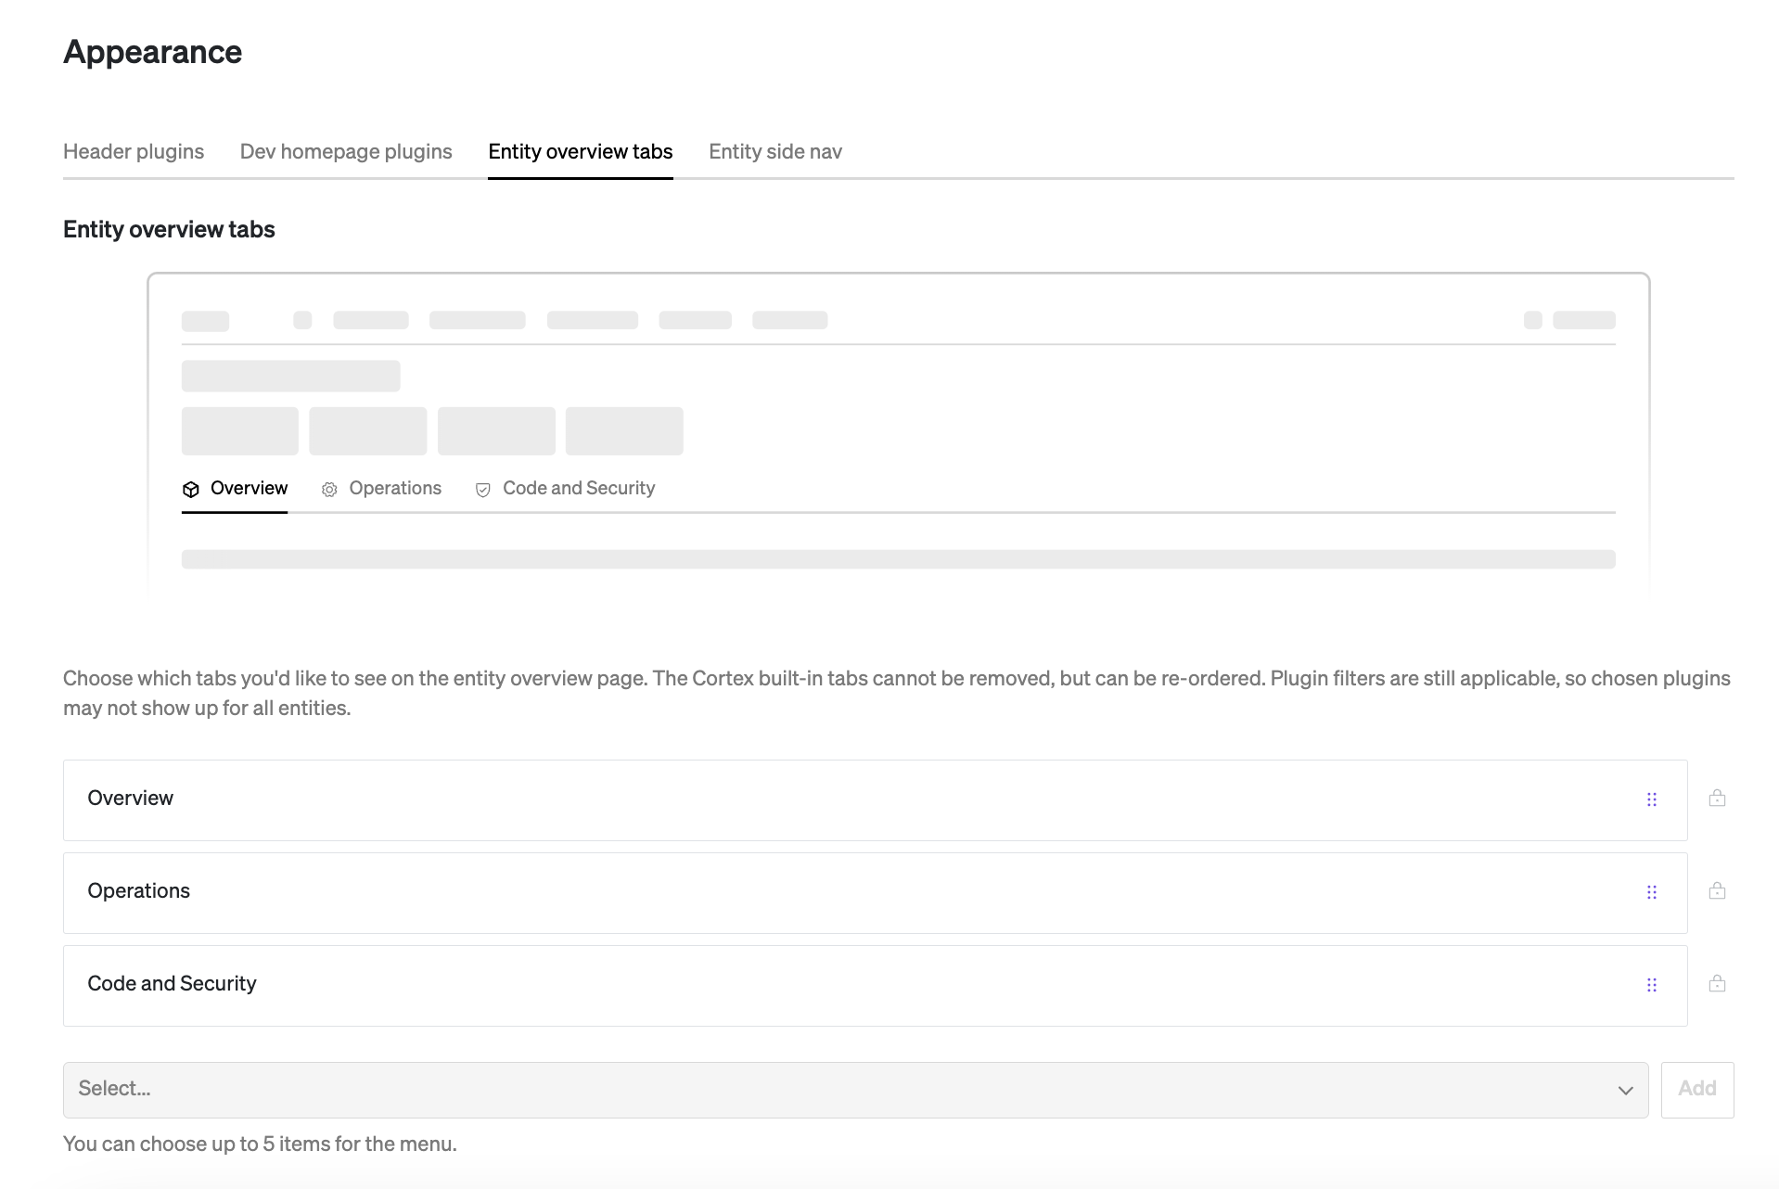Image resolution: width=1779 pixels, height=1189 pixels.
Task: Click the shield icon in preview Code and Security tab
Action: (483, 490)
